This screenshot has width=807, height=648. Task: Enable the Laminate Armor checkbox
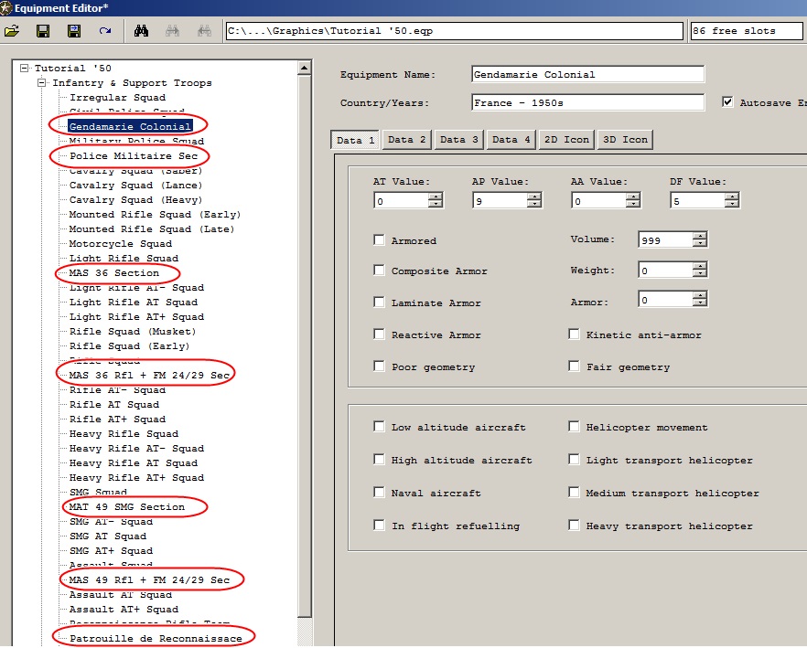click(x=380, y=302)
